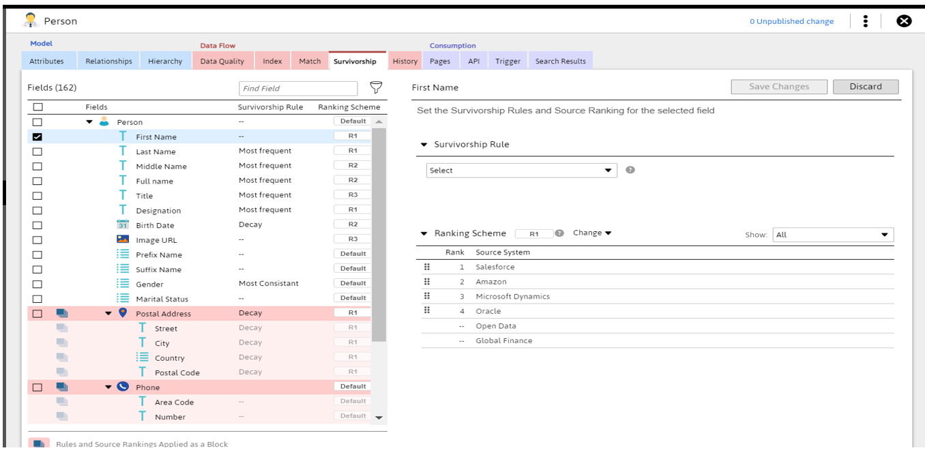Click the drag handle for Amazon rank
This screenshot has width=925, height=459.
427,281
